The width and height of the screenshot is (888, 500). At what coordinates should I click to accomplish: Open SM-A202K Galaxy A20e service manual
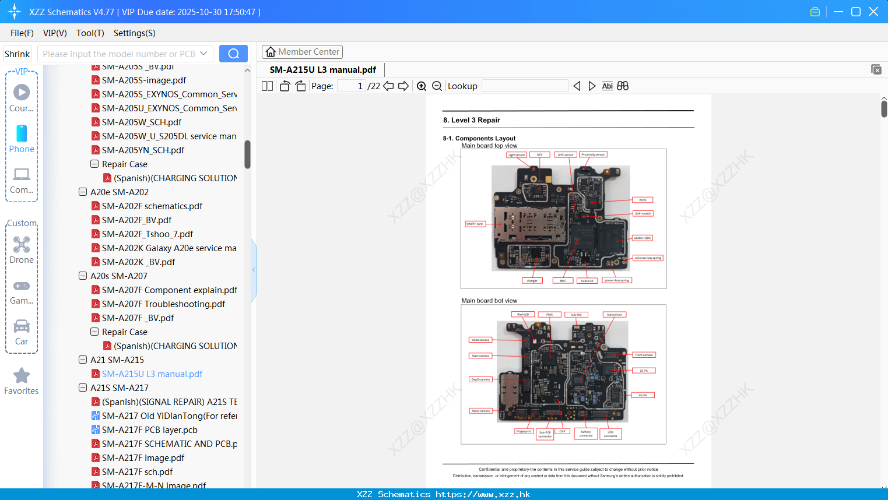[x=169, y=248]
